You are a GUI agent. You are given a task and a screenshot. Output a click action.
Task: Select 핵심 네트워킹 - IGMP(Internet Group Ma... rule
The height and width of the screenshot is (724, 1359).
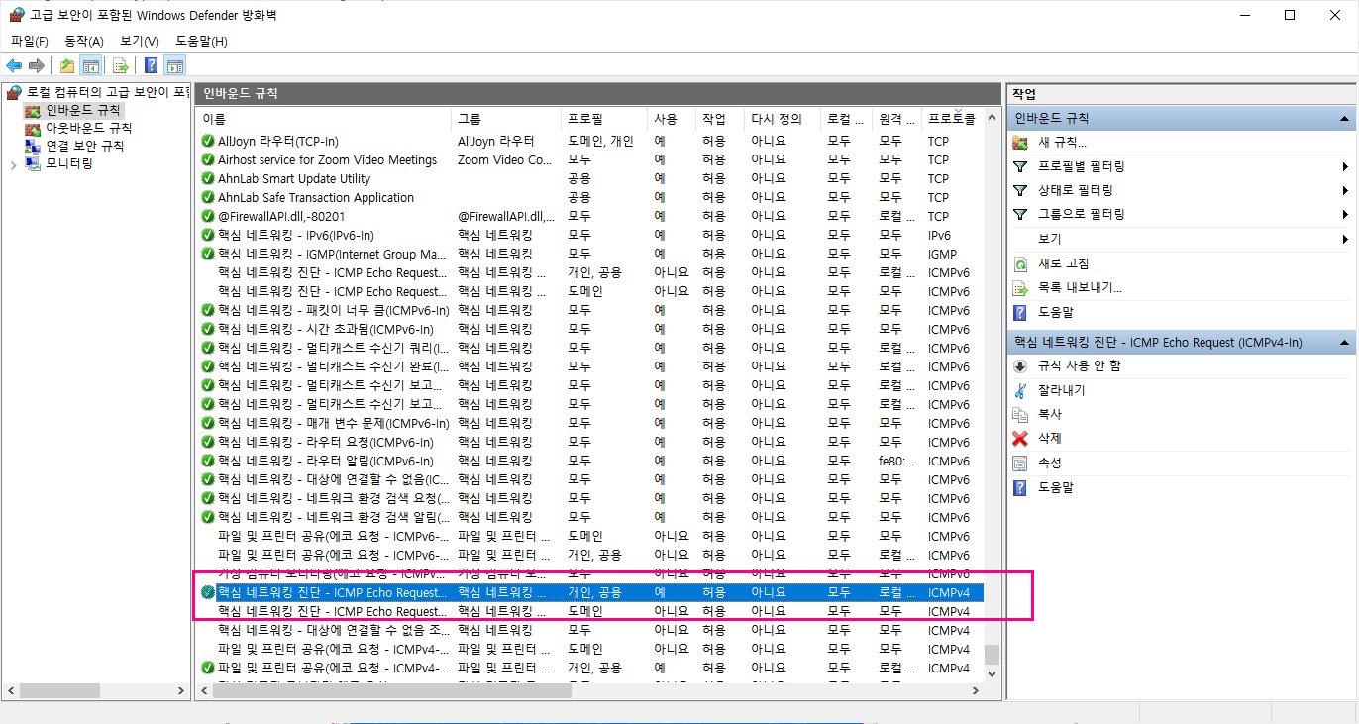click(x=332, y=254)
